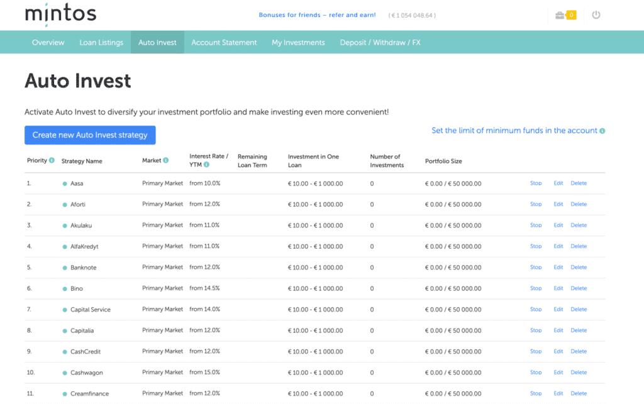Click the status dot next to Cashwagon
This screenshot has width=644, height=404.
tap(65, 373)
